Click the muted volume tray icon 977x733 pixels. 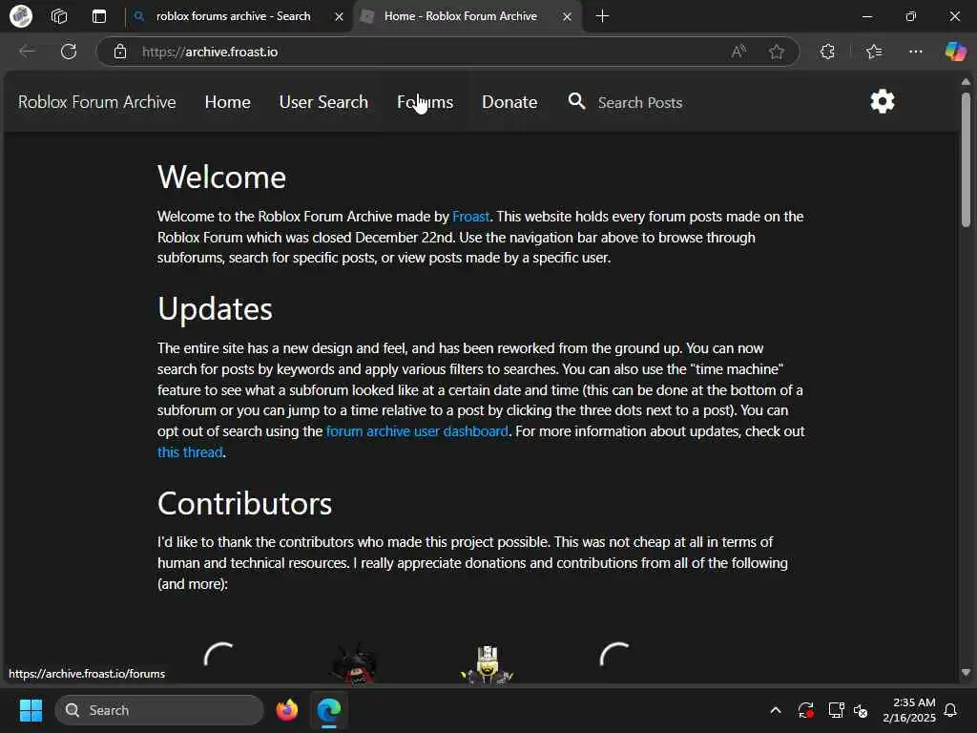tap(862, 710)
